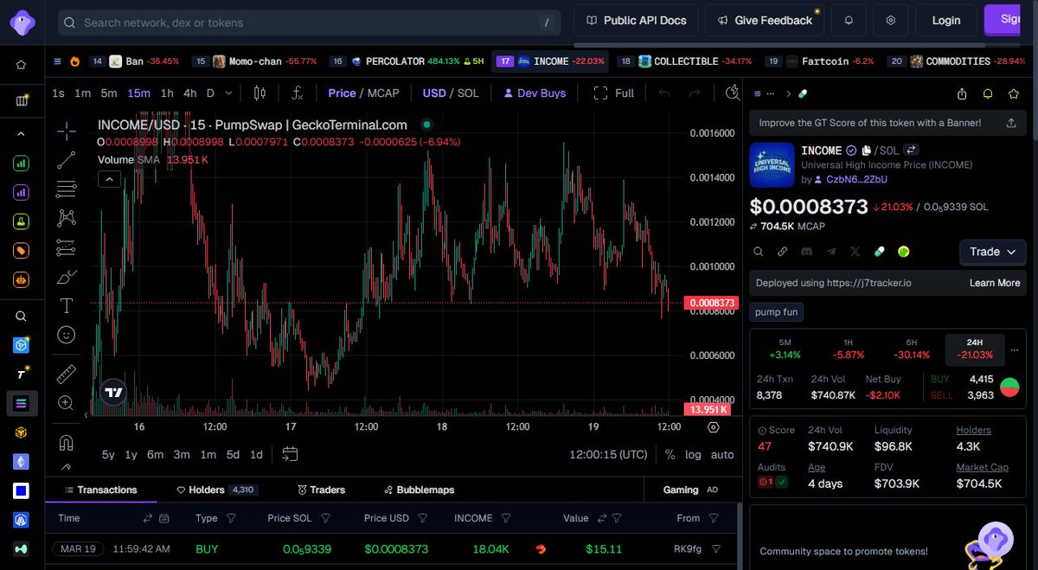Select the Solana network in sidebar
The height and width of the screenshot is (570, 1038).
(22, 402)
